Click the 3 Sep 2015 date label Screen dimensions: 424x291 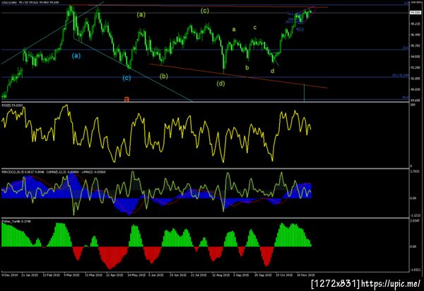click(x=241, y=275)
